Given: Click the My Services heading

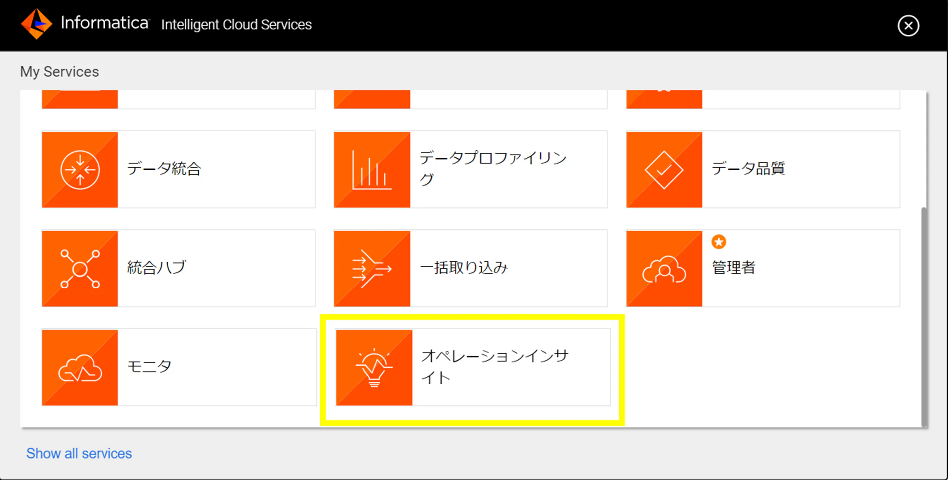Looking at the screenshot, I should tap(59, 72).
